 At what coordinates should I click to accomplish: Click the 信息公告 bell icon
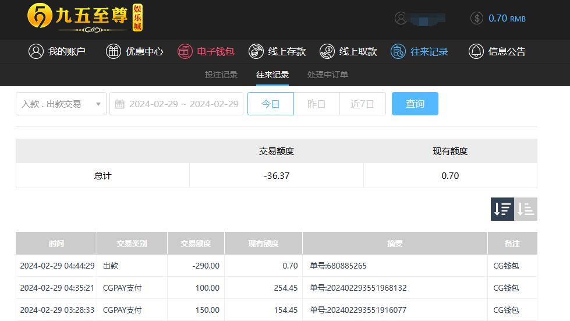[x=476, y=51]
